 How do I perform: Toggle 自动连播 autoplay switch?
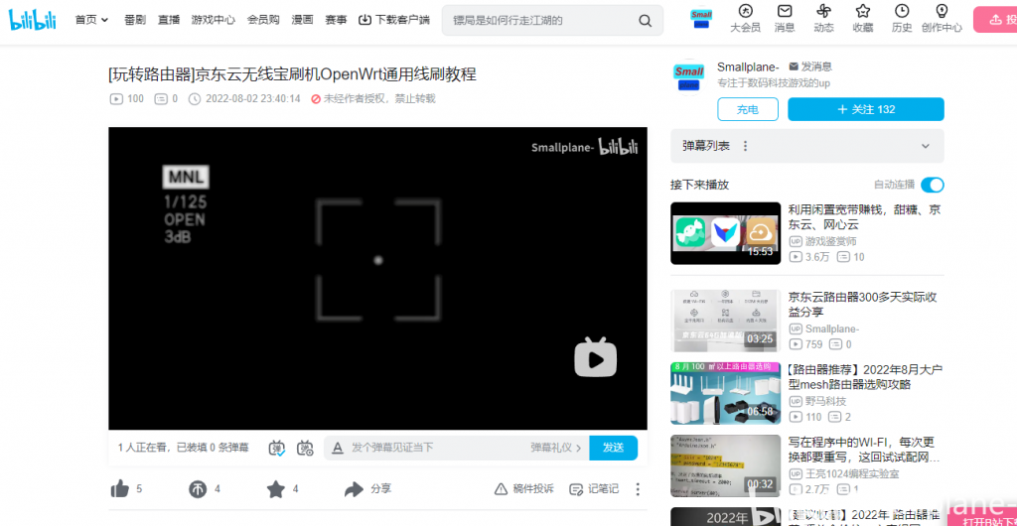[x=932, y=185]
